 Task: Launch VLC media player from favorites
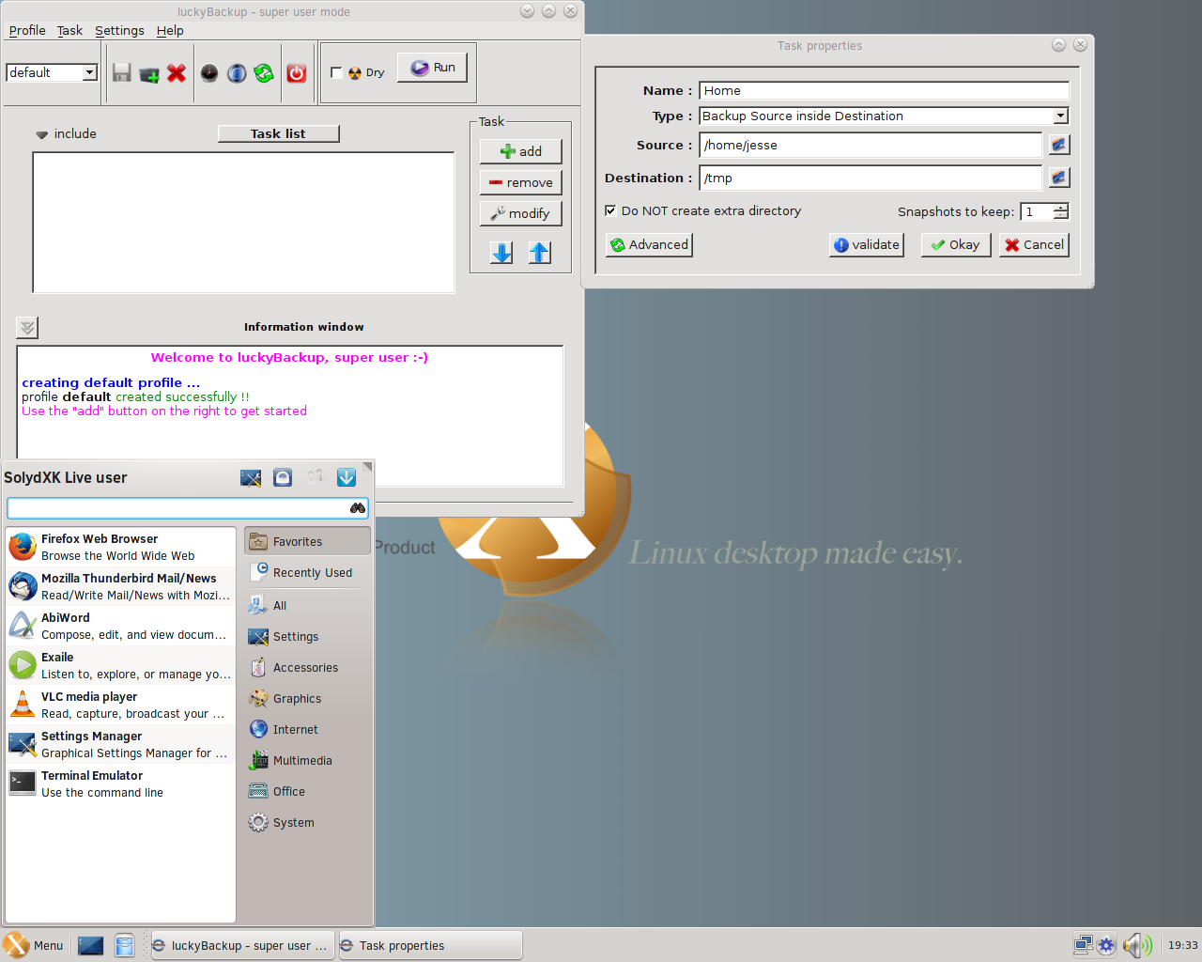(120, 705)
